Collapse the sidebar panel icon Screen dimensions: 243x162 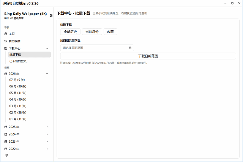(x=51, y=16)
